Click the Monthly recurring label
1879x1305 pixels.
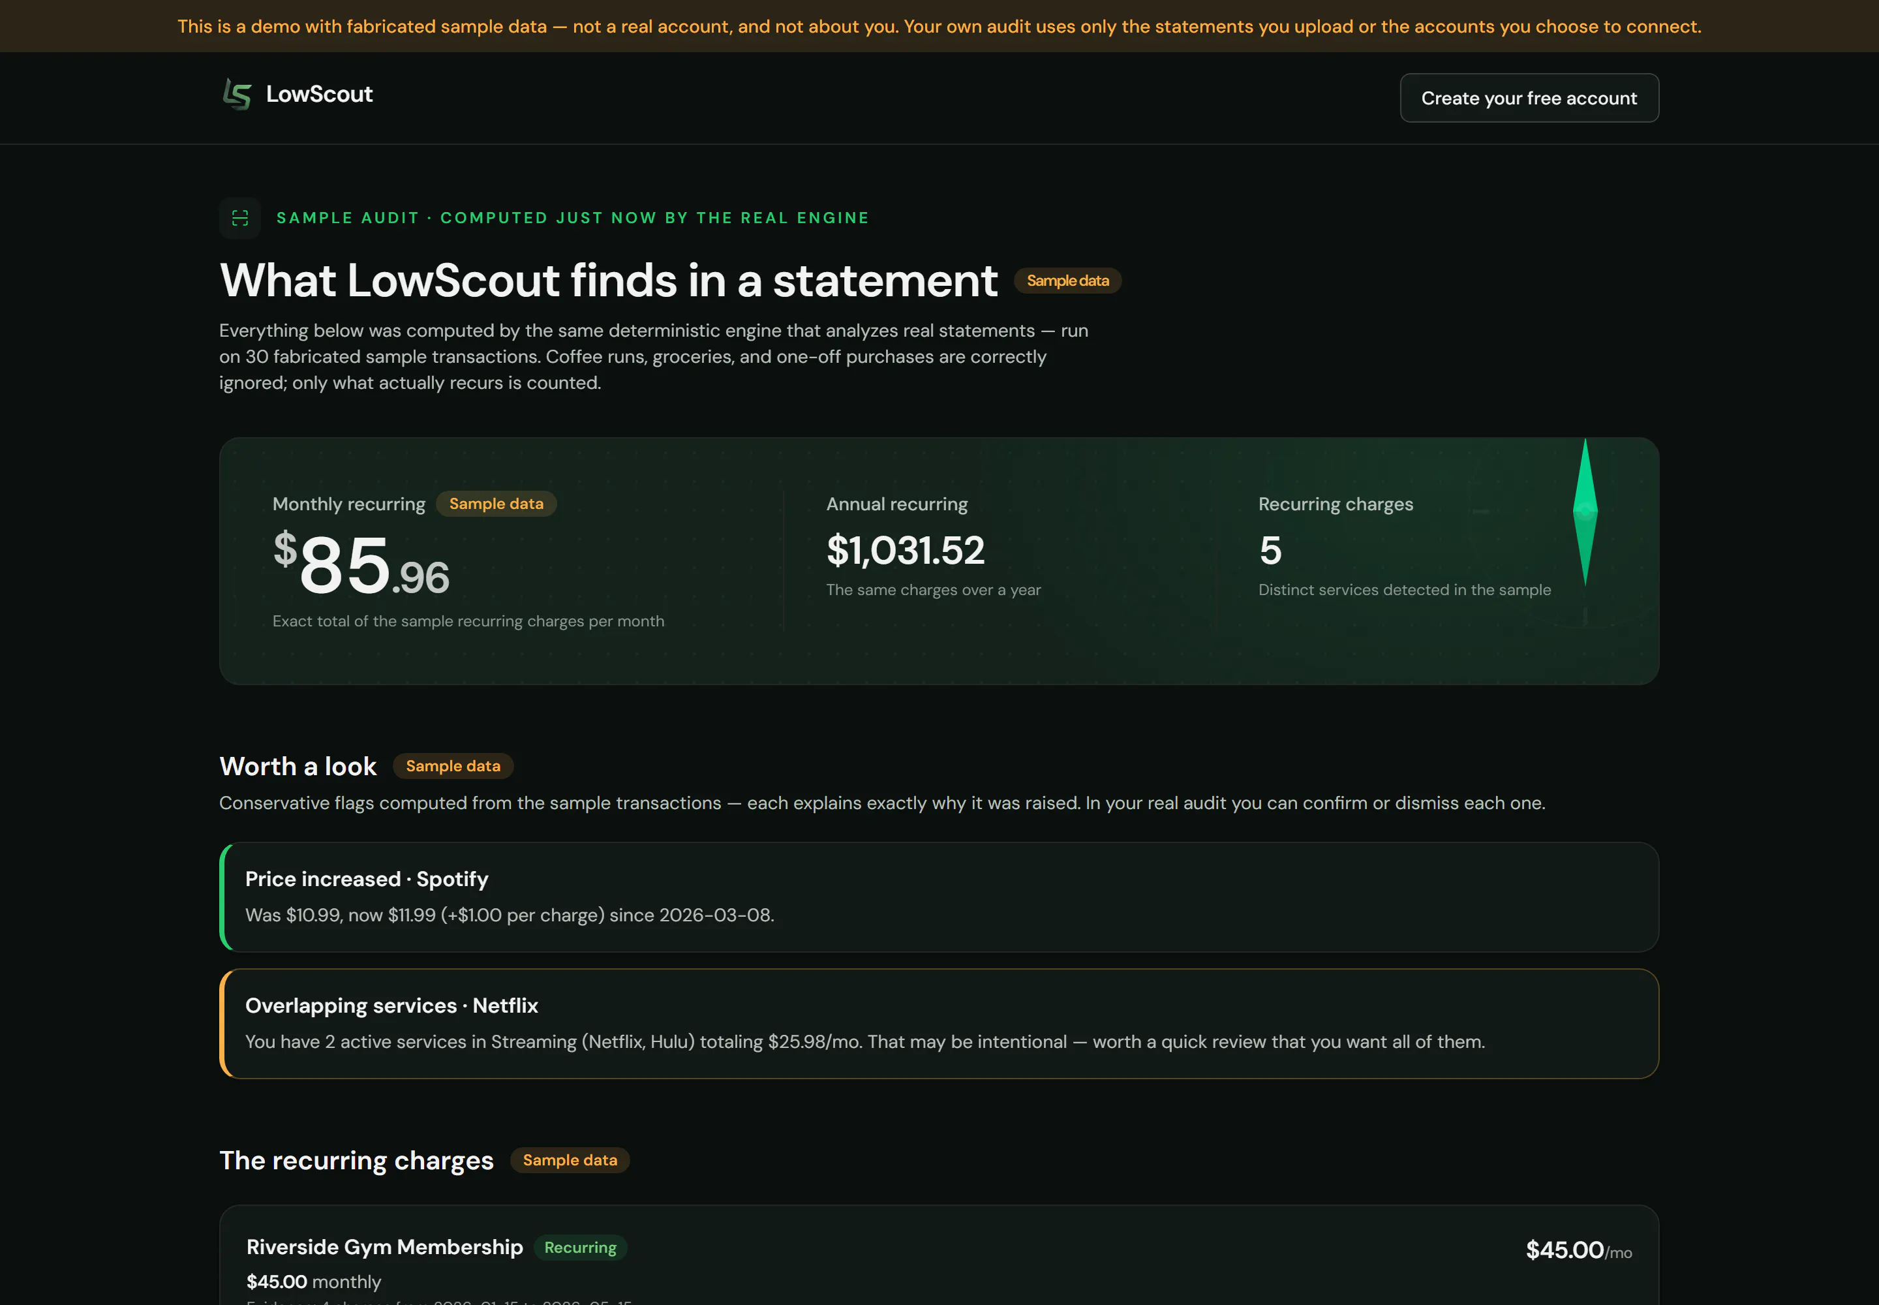pyautogui.click(x=349, y=504)
